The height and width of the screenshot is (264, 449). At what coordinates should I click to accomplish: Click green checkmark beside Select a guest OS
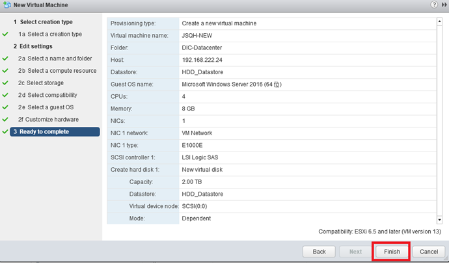[5, 107]
